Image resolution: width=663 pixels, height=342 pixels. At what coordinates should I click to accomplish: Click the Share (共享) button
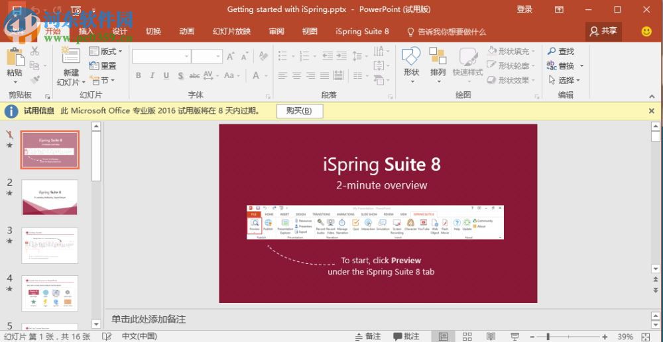(603, 31)
